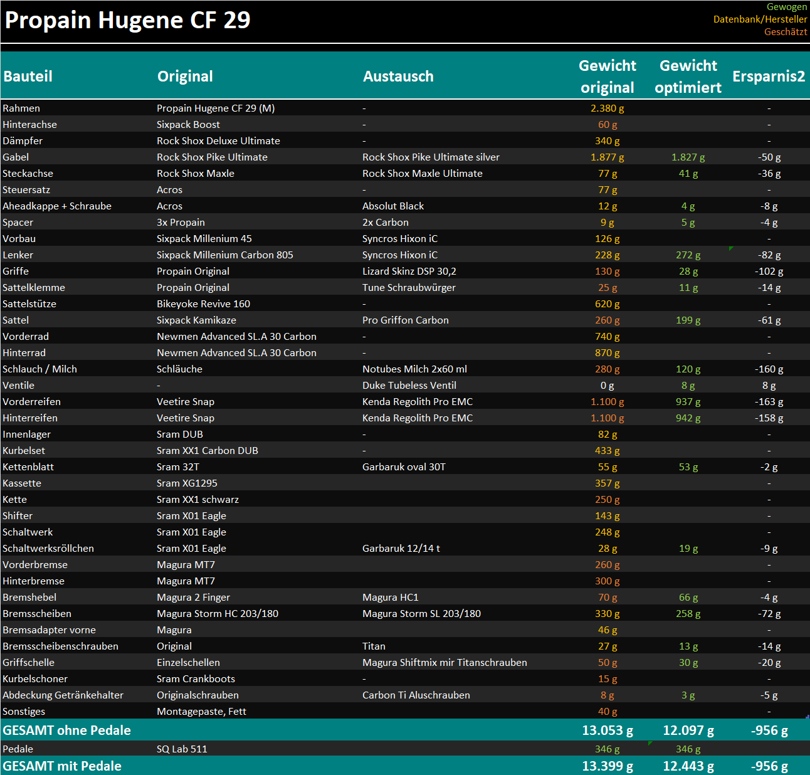Click the Bauteil column header

click(28, 76)
